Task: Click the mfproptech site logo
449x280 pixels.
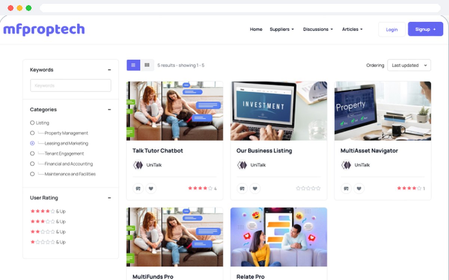Action: (x=44, y=30)
